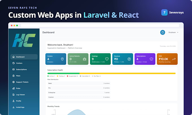Click the browser address bar
The width and height of the screenshot is (192, 115).
pyautogui.click(x=100, y=26)
